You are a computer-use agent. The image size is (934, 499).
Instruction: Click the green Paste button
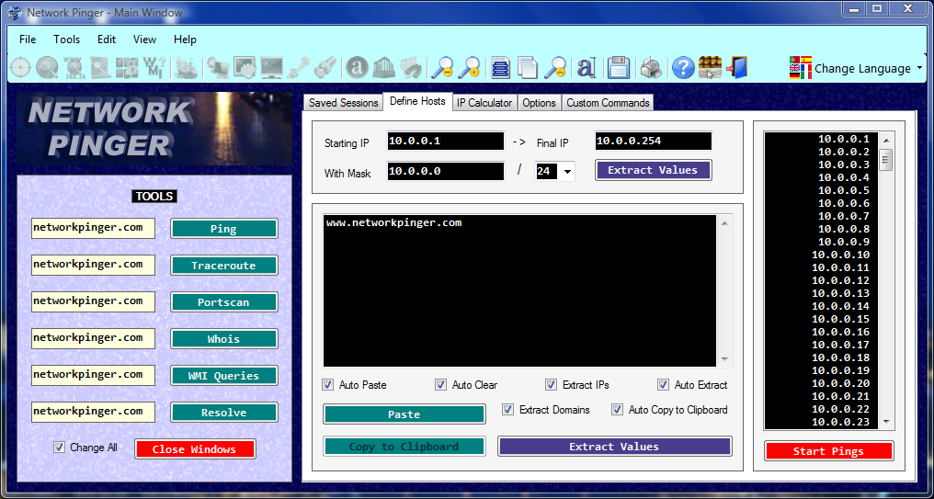[x=404, y=414]
